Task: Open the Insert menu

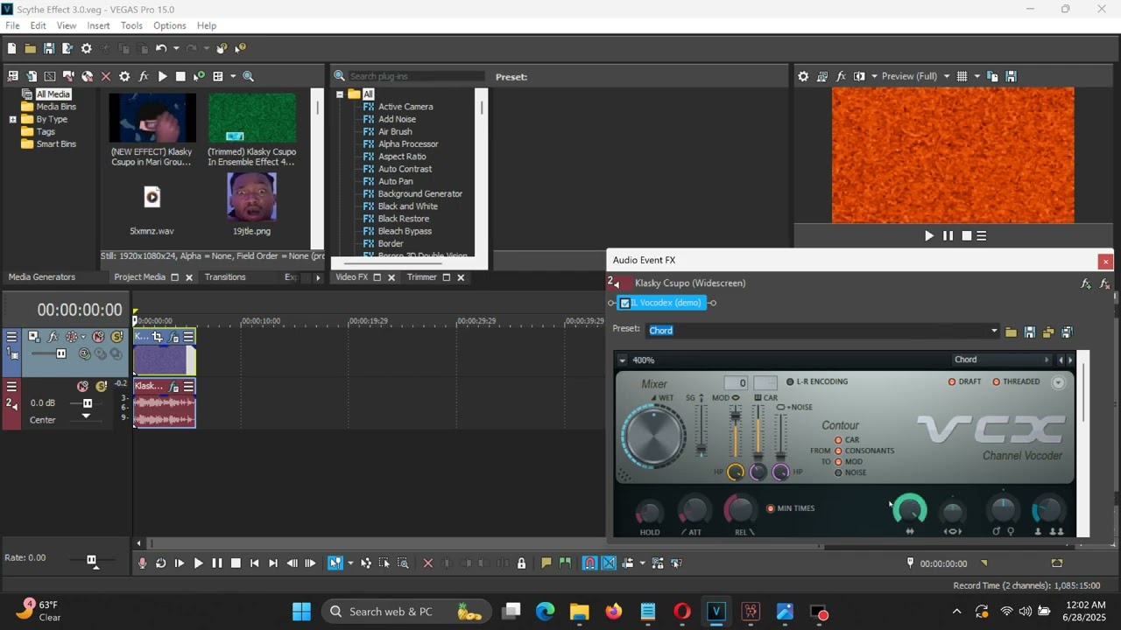Action: point(98,25)
